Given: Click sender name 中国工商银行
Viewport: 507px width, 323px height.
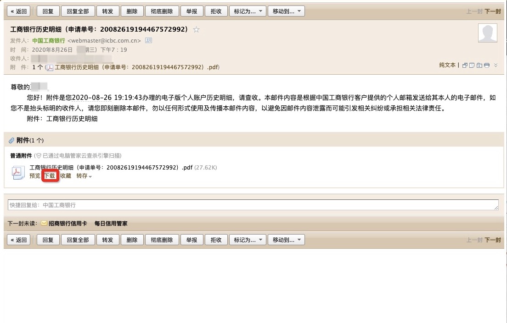Looking at the screenshot, I should click(x=49, y=41).
